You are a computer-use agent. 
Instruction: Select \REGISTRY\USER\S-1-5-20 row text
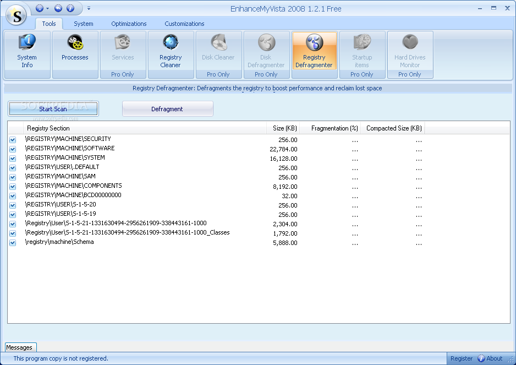coord(61,204)
